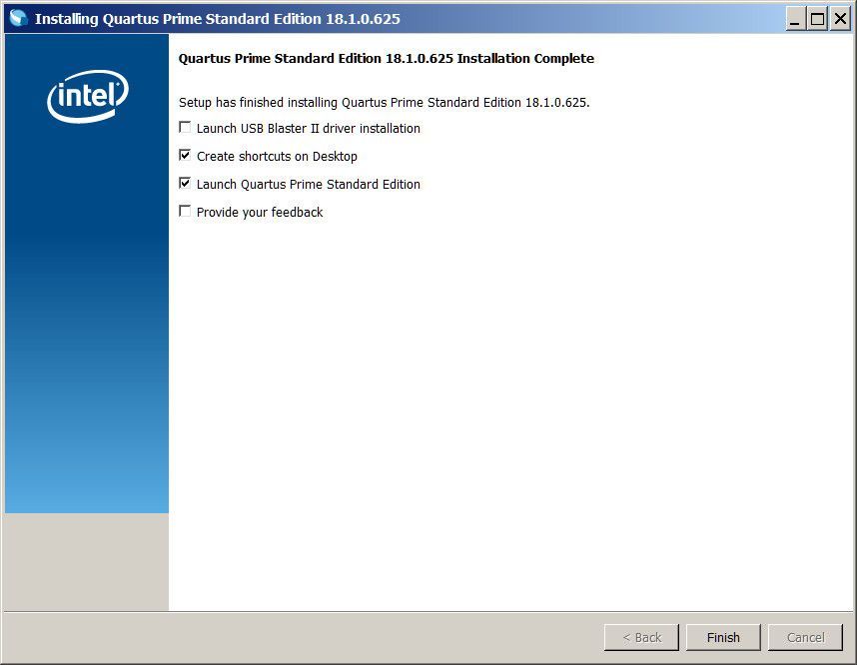Image resolution: width=857 pixels, height=665 pixels.
Task: Click the installer icon in title bar
Action: (x=19, y=19)
